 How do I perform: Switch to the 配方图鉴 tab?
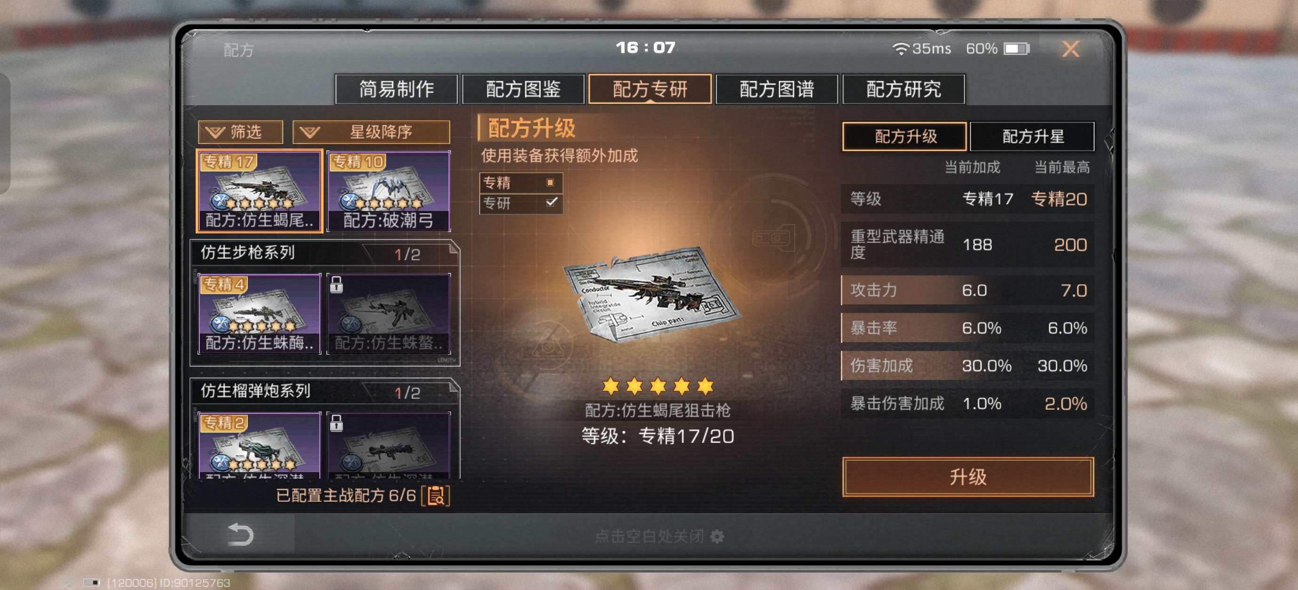523,89
